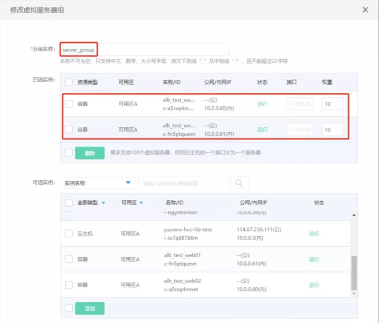379x323 pixels.
Task: Click the 资源类型 column header
Action: point(87,82)
